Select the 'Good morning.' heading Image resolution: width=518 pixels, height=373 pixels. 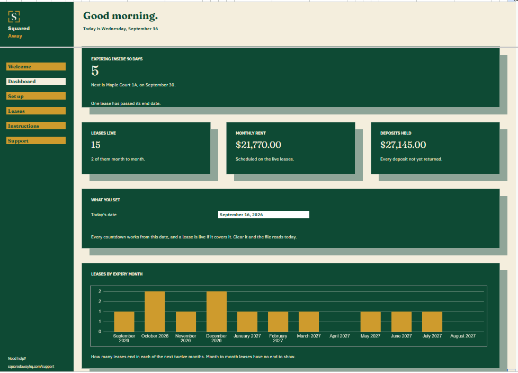tap(121, 15)
